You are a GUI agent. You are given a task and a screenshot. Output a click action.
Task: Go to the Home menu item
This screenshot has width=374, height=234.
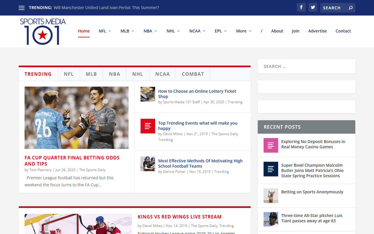(x=84, y=31)
